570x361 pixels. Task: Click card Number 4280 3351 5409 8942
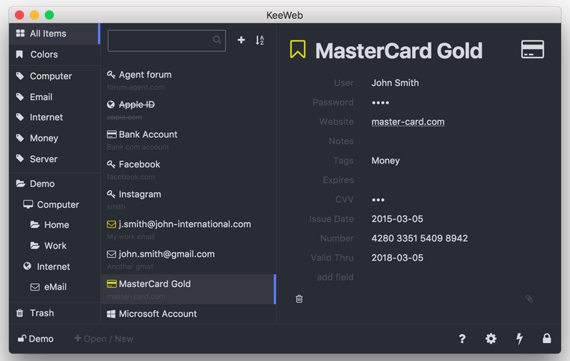pos(420,238)
